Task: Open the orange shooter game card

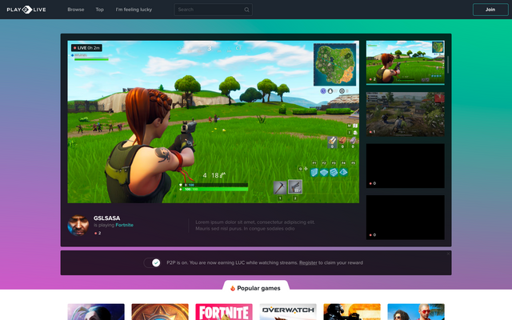Action: pyautogui.click(x=352, y=312)
